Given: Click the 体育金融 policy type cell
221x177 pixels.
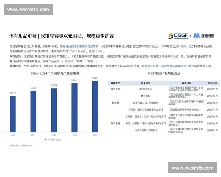Looking at the screenshot, I should pos(115,124).
